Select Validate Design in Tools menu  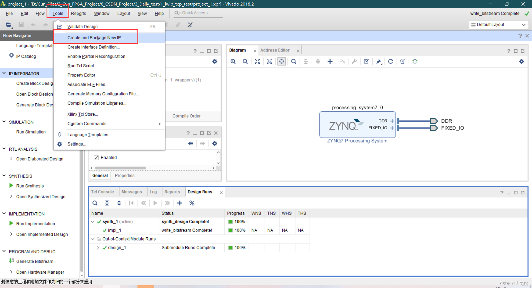point(109,27)
